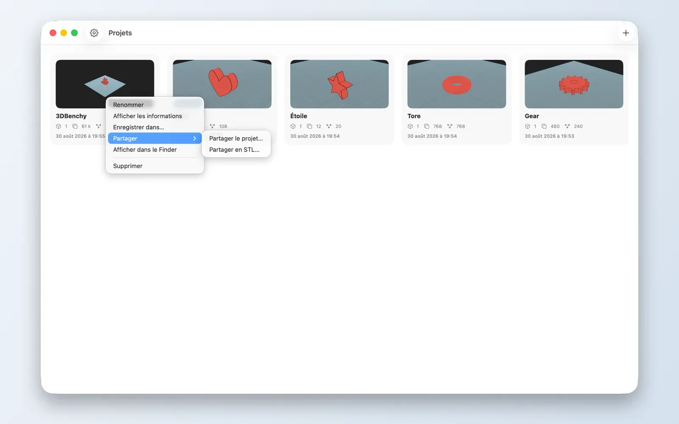Click the Étoile project name
The width and height of the screenshot is (679, 424).
298,116
